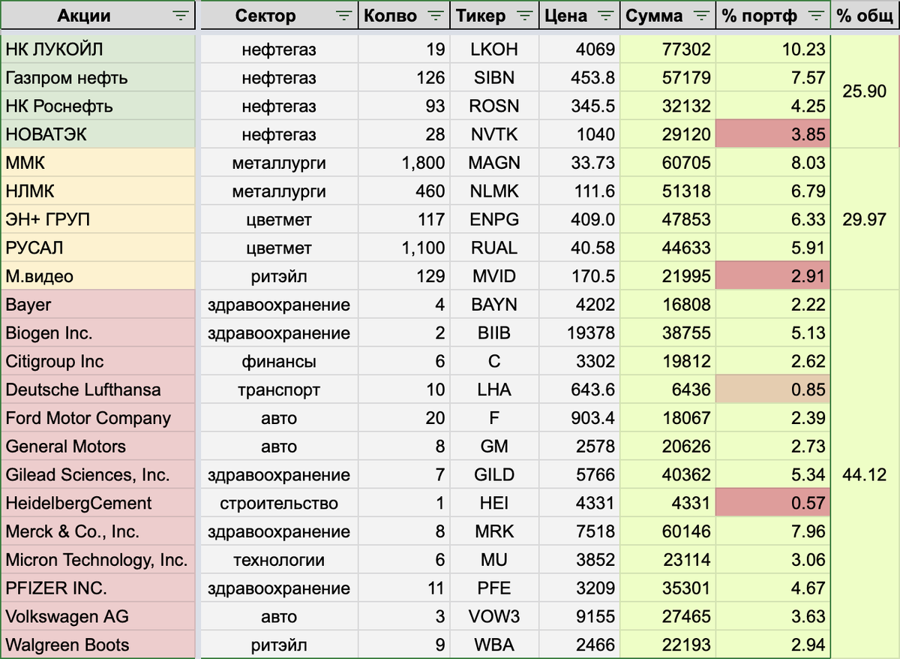Select the М.видео cell
The width and height of the screenshot is (900, 659).
click(x=98, y=276)
